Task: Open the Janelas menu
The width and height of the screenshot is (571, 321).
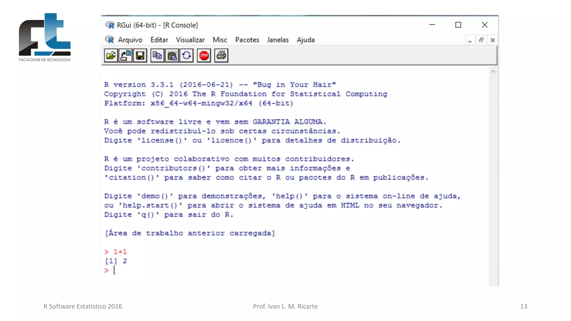Action: point(278,40)
